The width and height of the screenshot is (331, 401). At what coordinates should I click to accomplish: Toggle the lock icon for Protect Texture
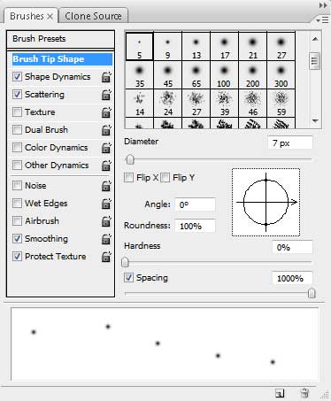point(106,257)
